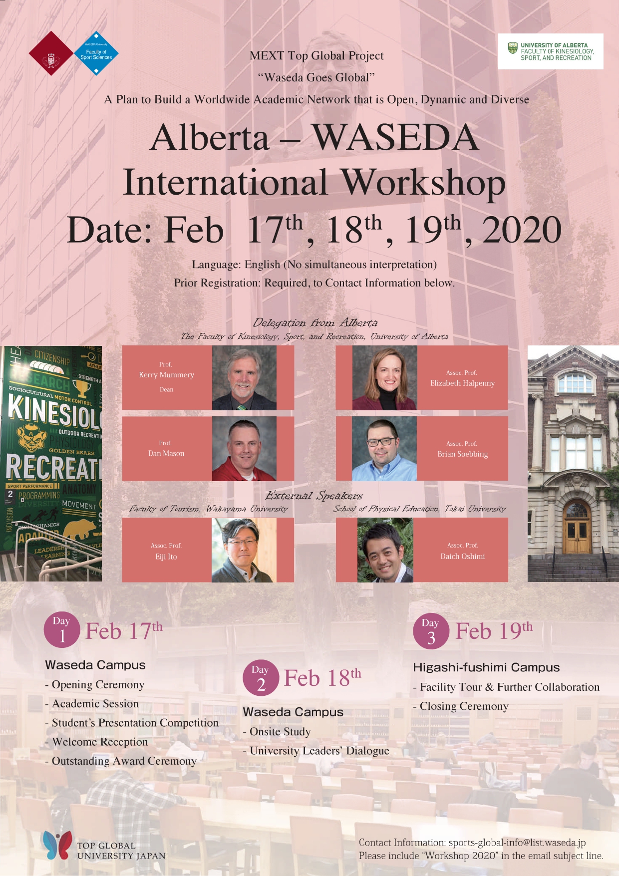The width and height of the screenshot is (619, 876).
Task: Click the 'A Plan to Build a Worldwide Academic Network' line
Action: [x=316, y=99]
